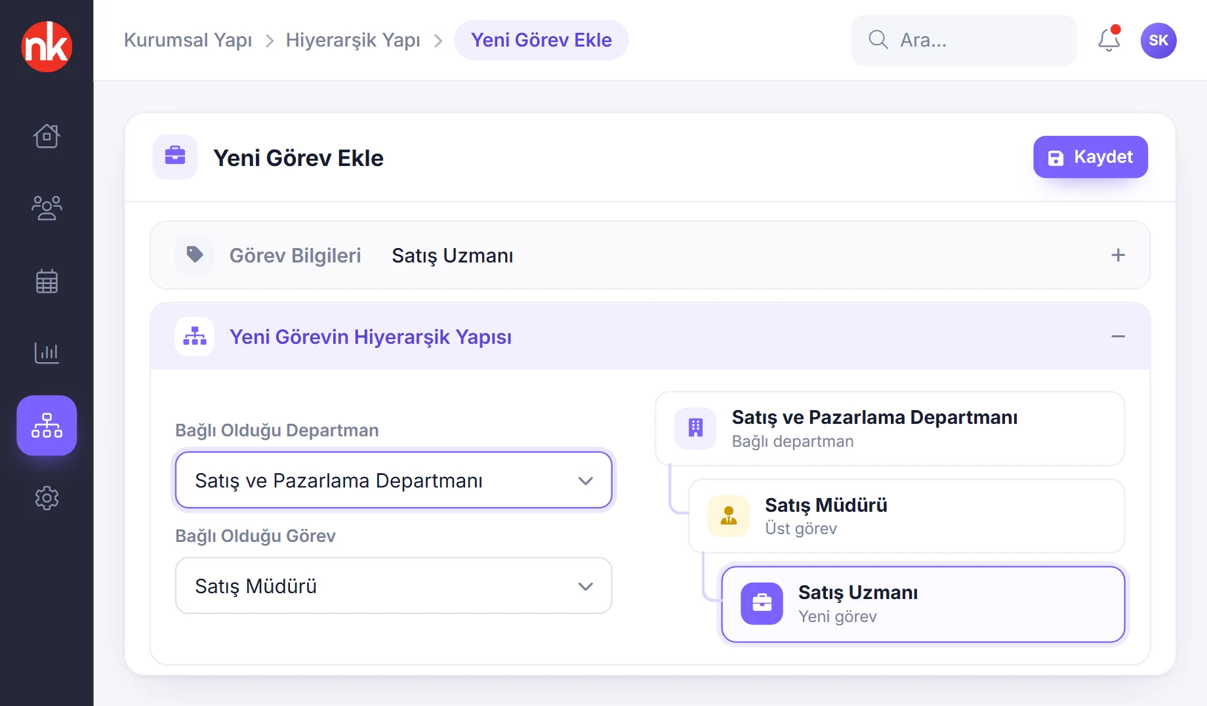Select the Satış ve Pazarlama Departmanı card title
Image resolution: width=1207 pixels, height=706 pixels.
click(x=874, y=417)
